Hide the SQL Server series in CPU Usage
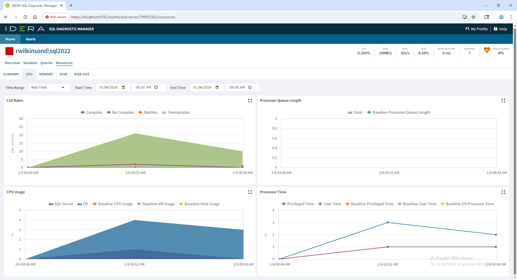The image size is (517, 280). click(63, 204)
